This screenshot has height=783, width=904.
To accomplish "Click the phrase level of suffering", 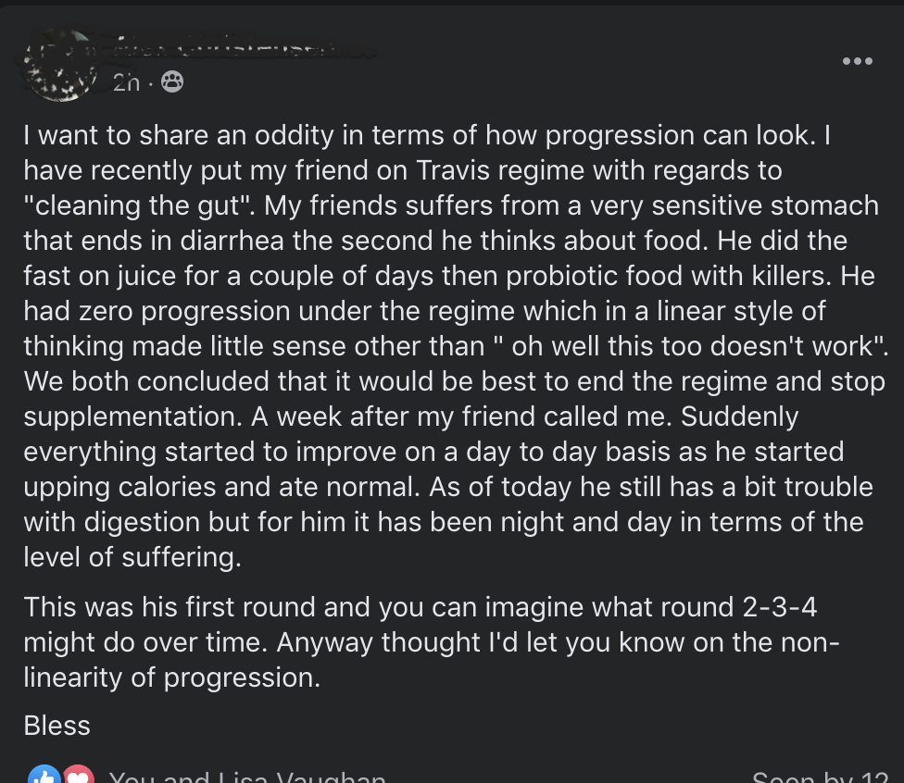I will coord(132,557).
